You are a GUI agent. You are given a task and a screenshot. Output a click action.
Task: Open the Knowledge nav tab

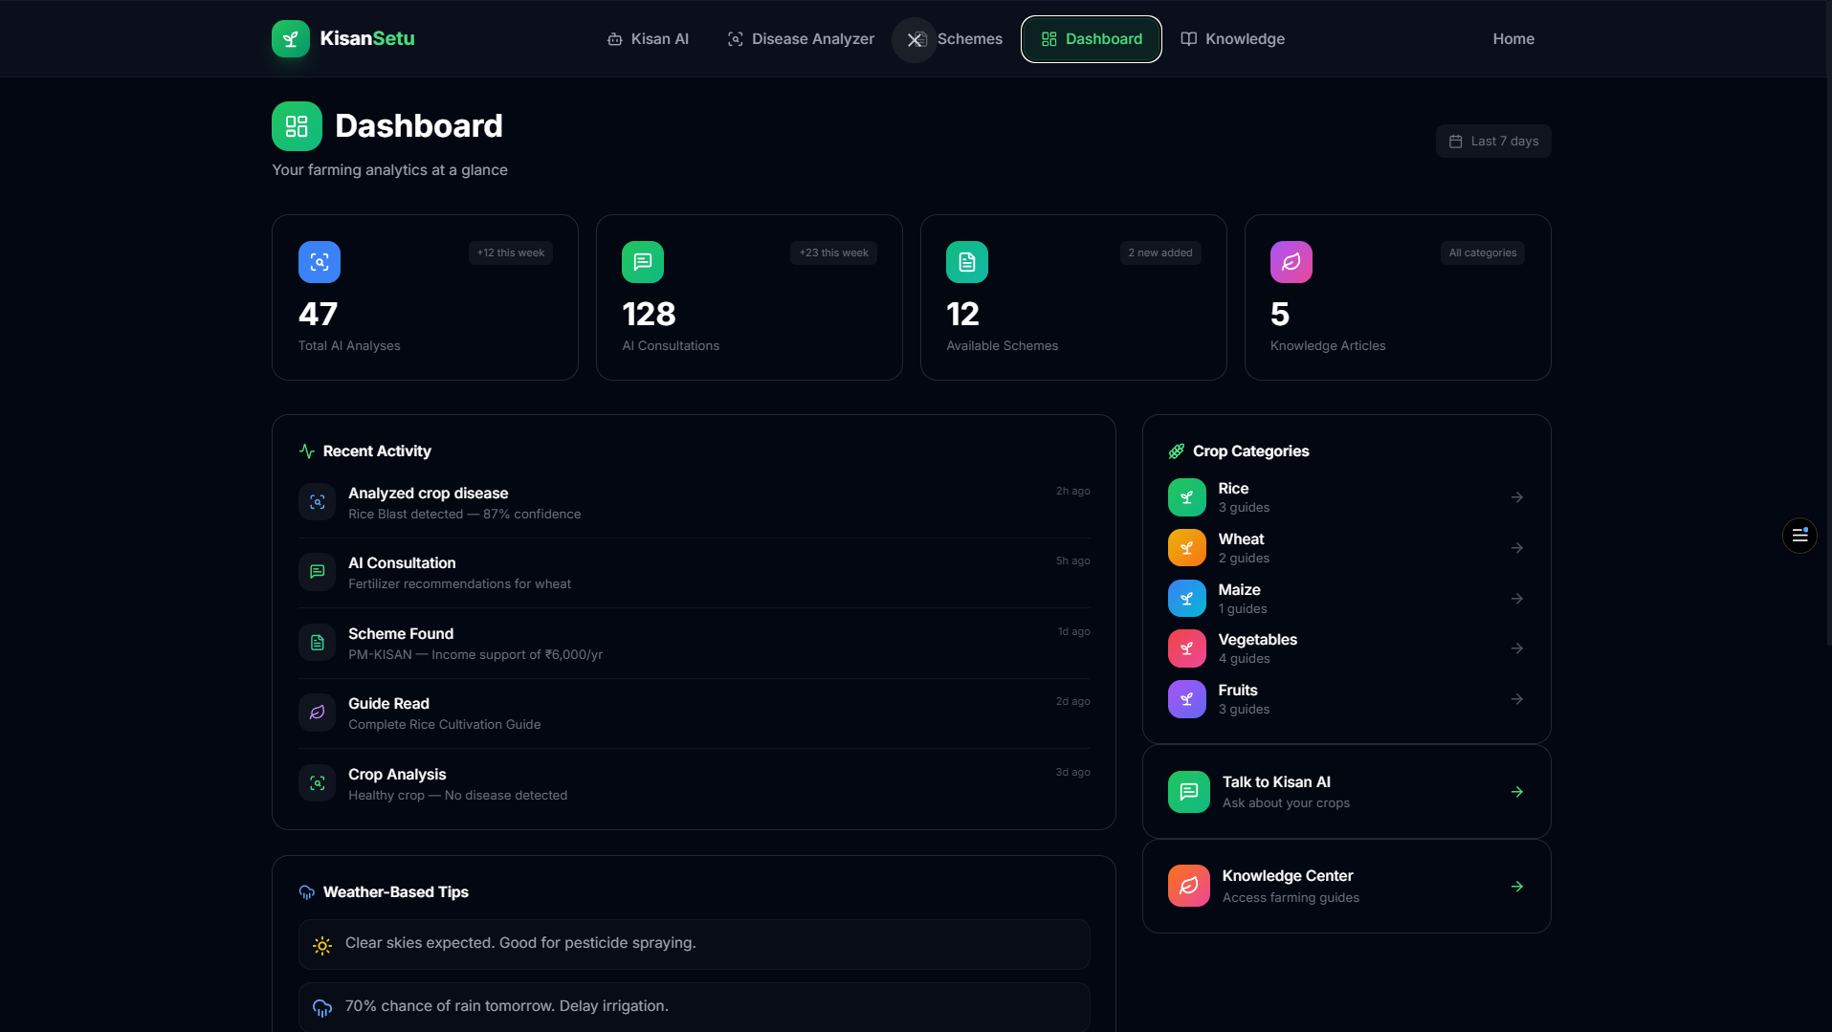[x=1233, y=39]
